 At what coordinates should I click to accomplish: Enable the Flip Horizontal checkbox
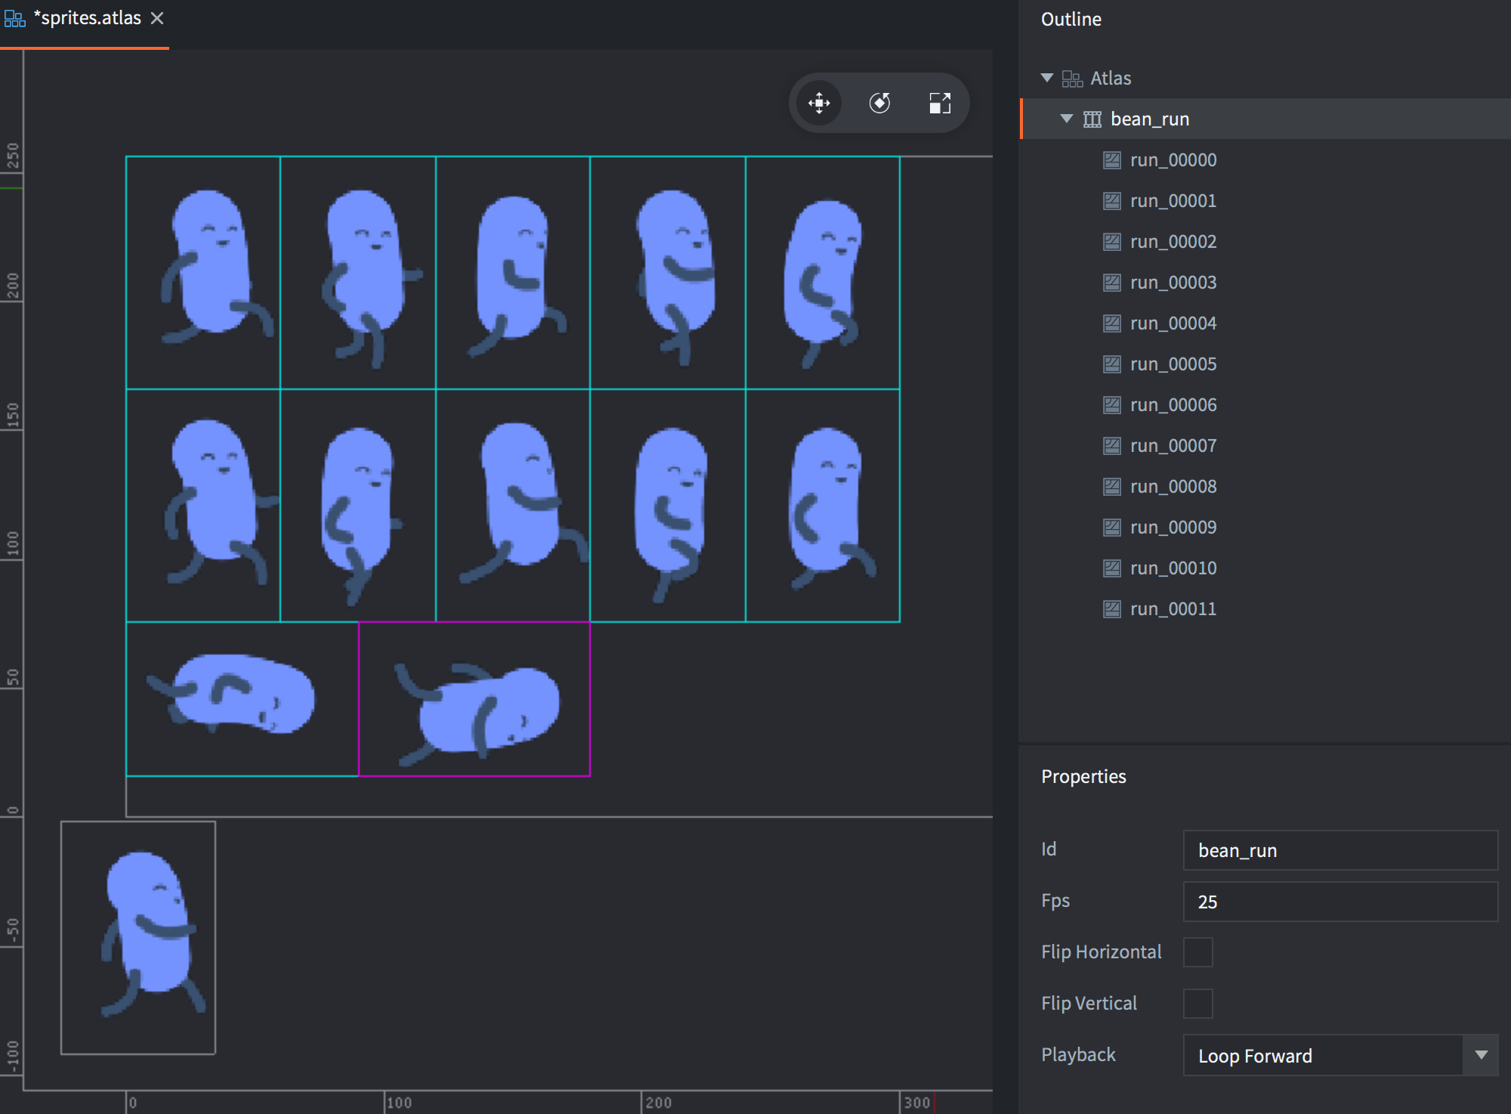(1197, 952)
